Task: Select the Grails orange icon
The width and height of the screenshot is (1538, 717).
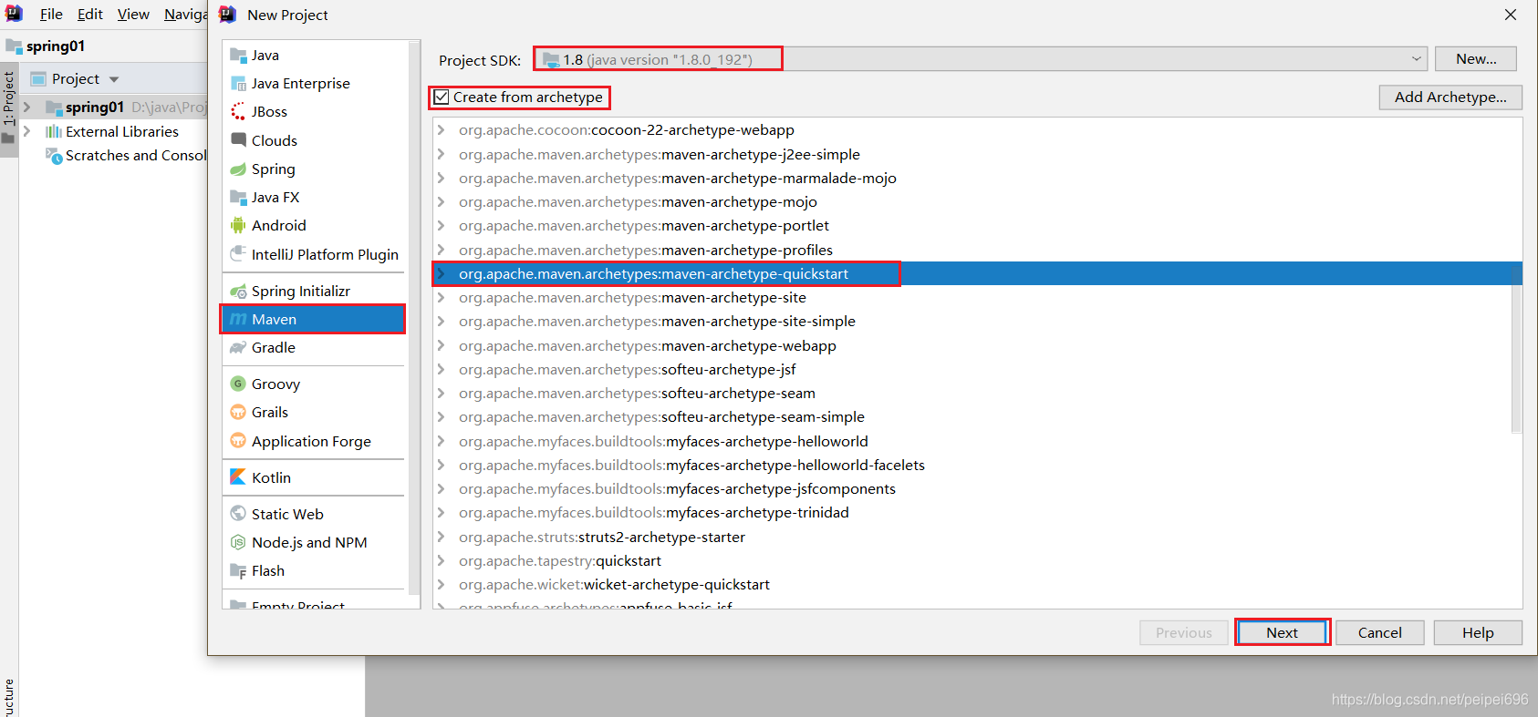Action: tap(238, 412)
